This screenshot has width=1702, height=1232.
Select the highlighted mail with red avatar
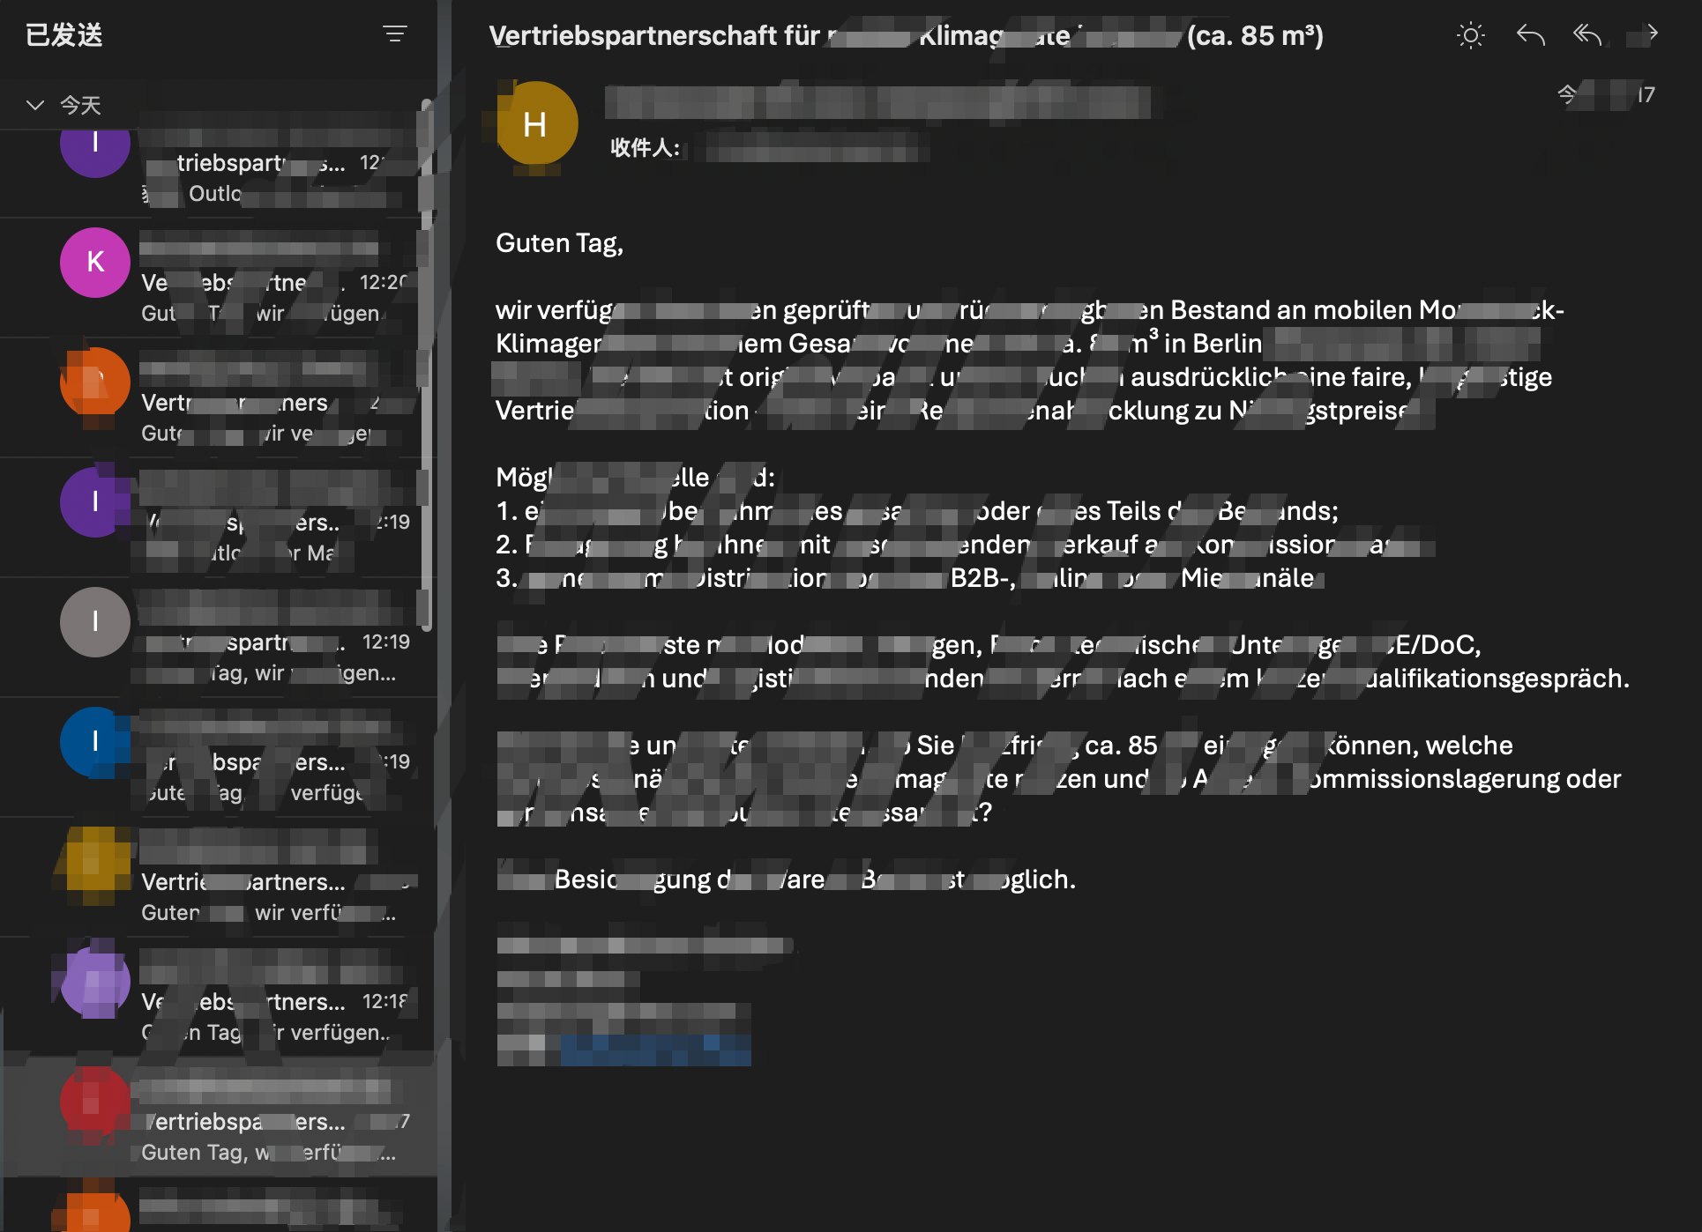(219, 1116)
